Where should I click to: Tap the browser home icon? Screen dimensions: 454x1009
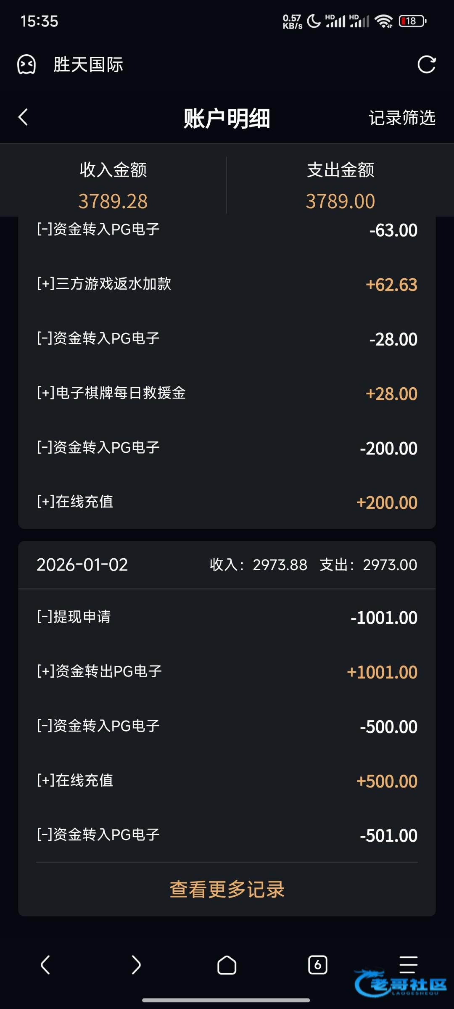click(227, 965)
